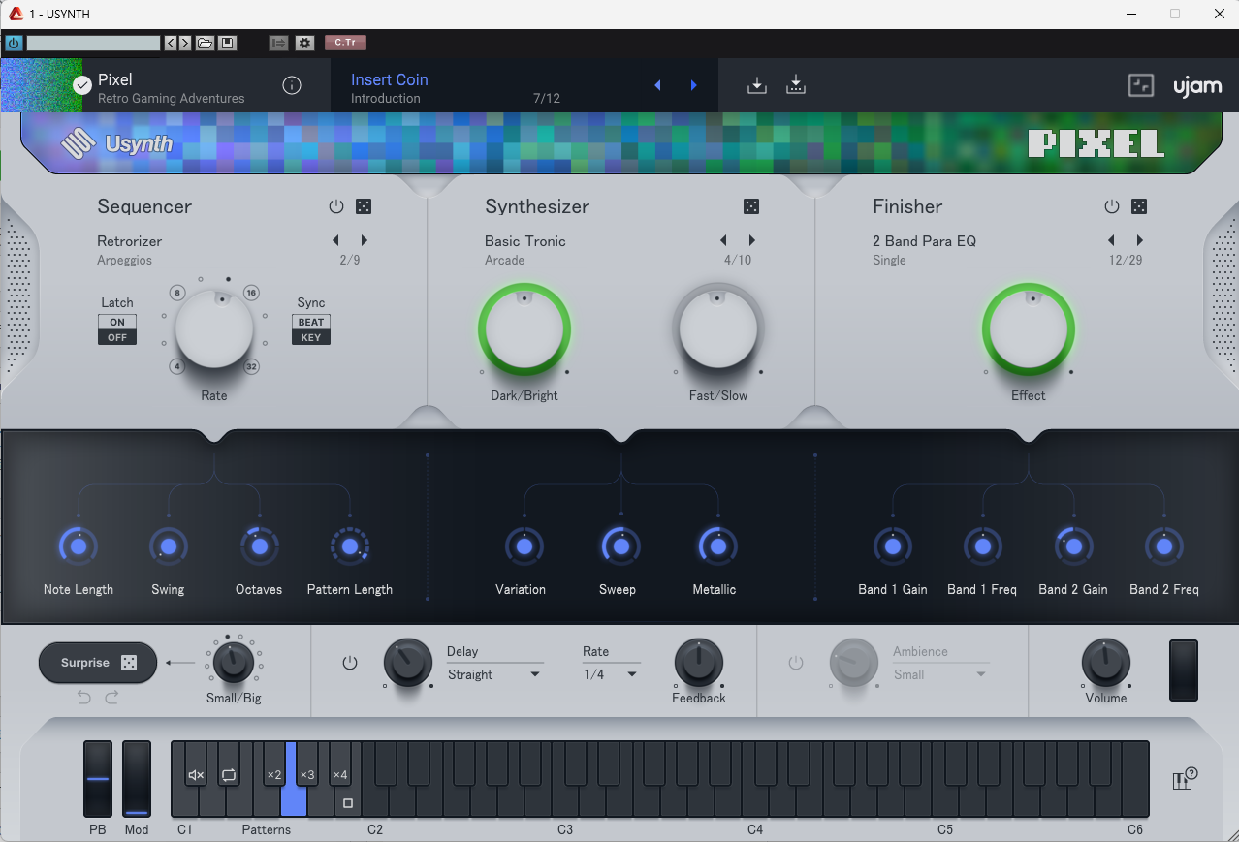The height and width of the screenshot is (842, 1239).
Task: Select next Sequencer preset arrow
Action: (365, 240)
